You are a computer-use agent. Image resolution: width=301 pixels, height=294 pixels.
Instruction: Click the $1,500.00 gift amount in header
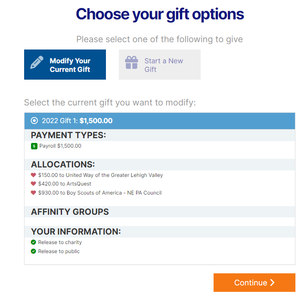click(96, 121)
